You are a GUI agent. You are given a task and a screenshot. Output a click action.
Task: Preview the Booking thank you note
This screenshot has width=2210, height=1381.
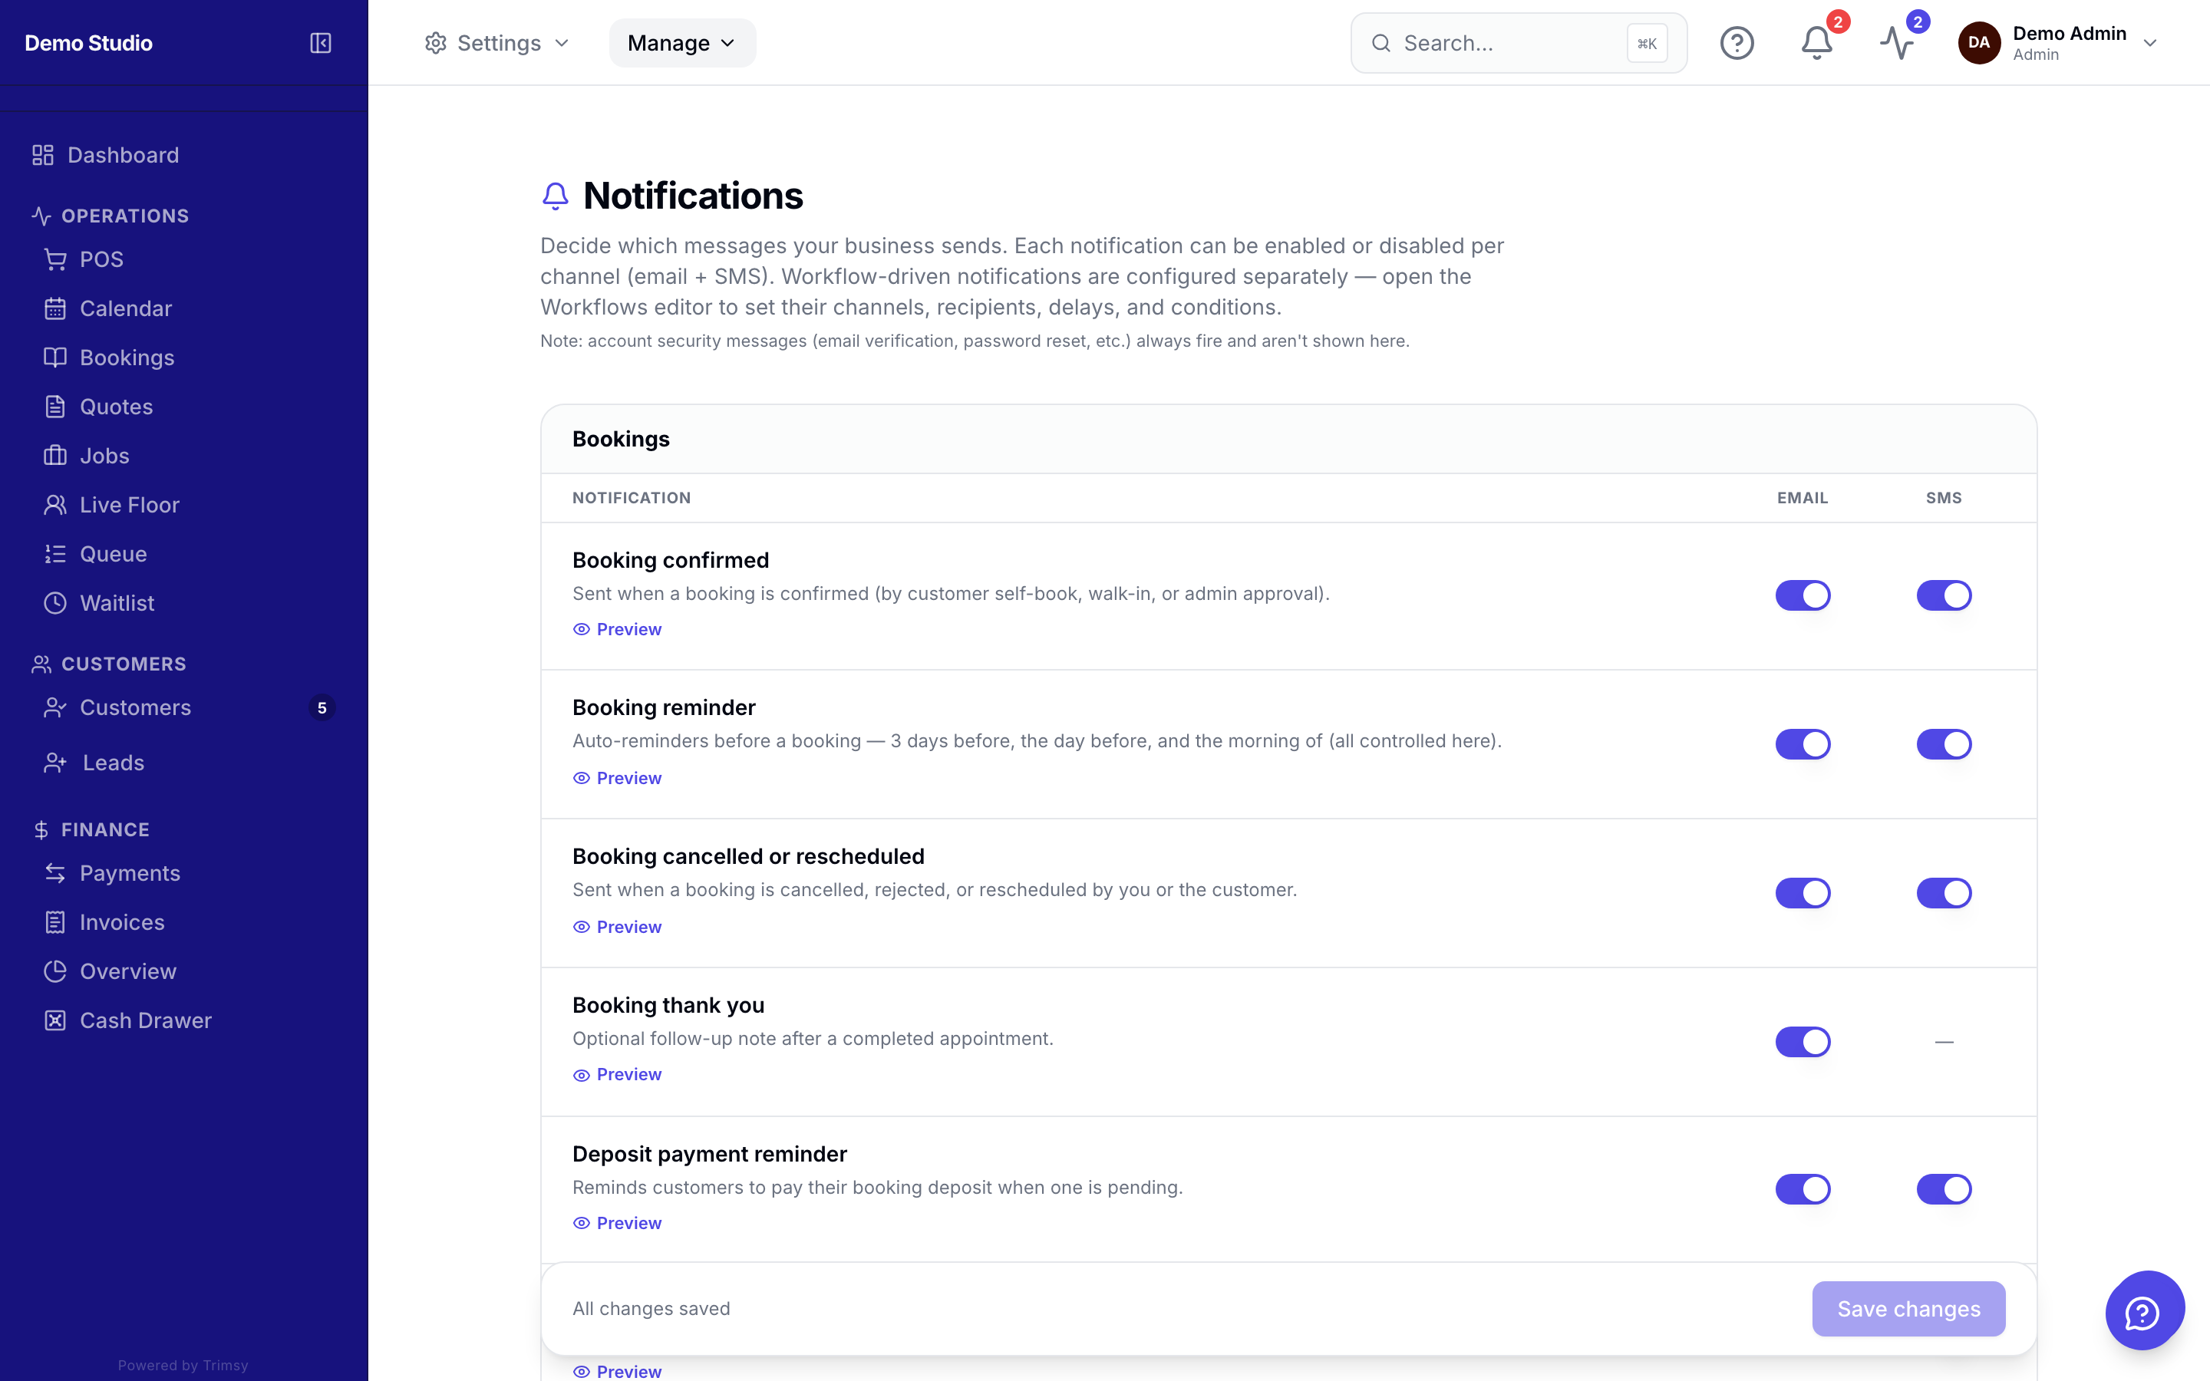pos(617,1075)
